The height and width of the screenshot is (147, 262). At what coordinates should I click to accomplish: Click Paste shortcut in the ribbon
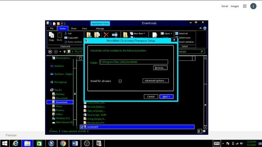(73, 42)
